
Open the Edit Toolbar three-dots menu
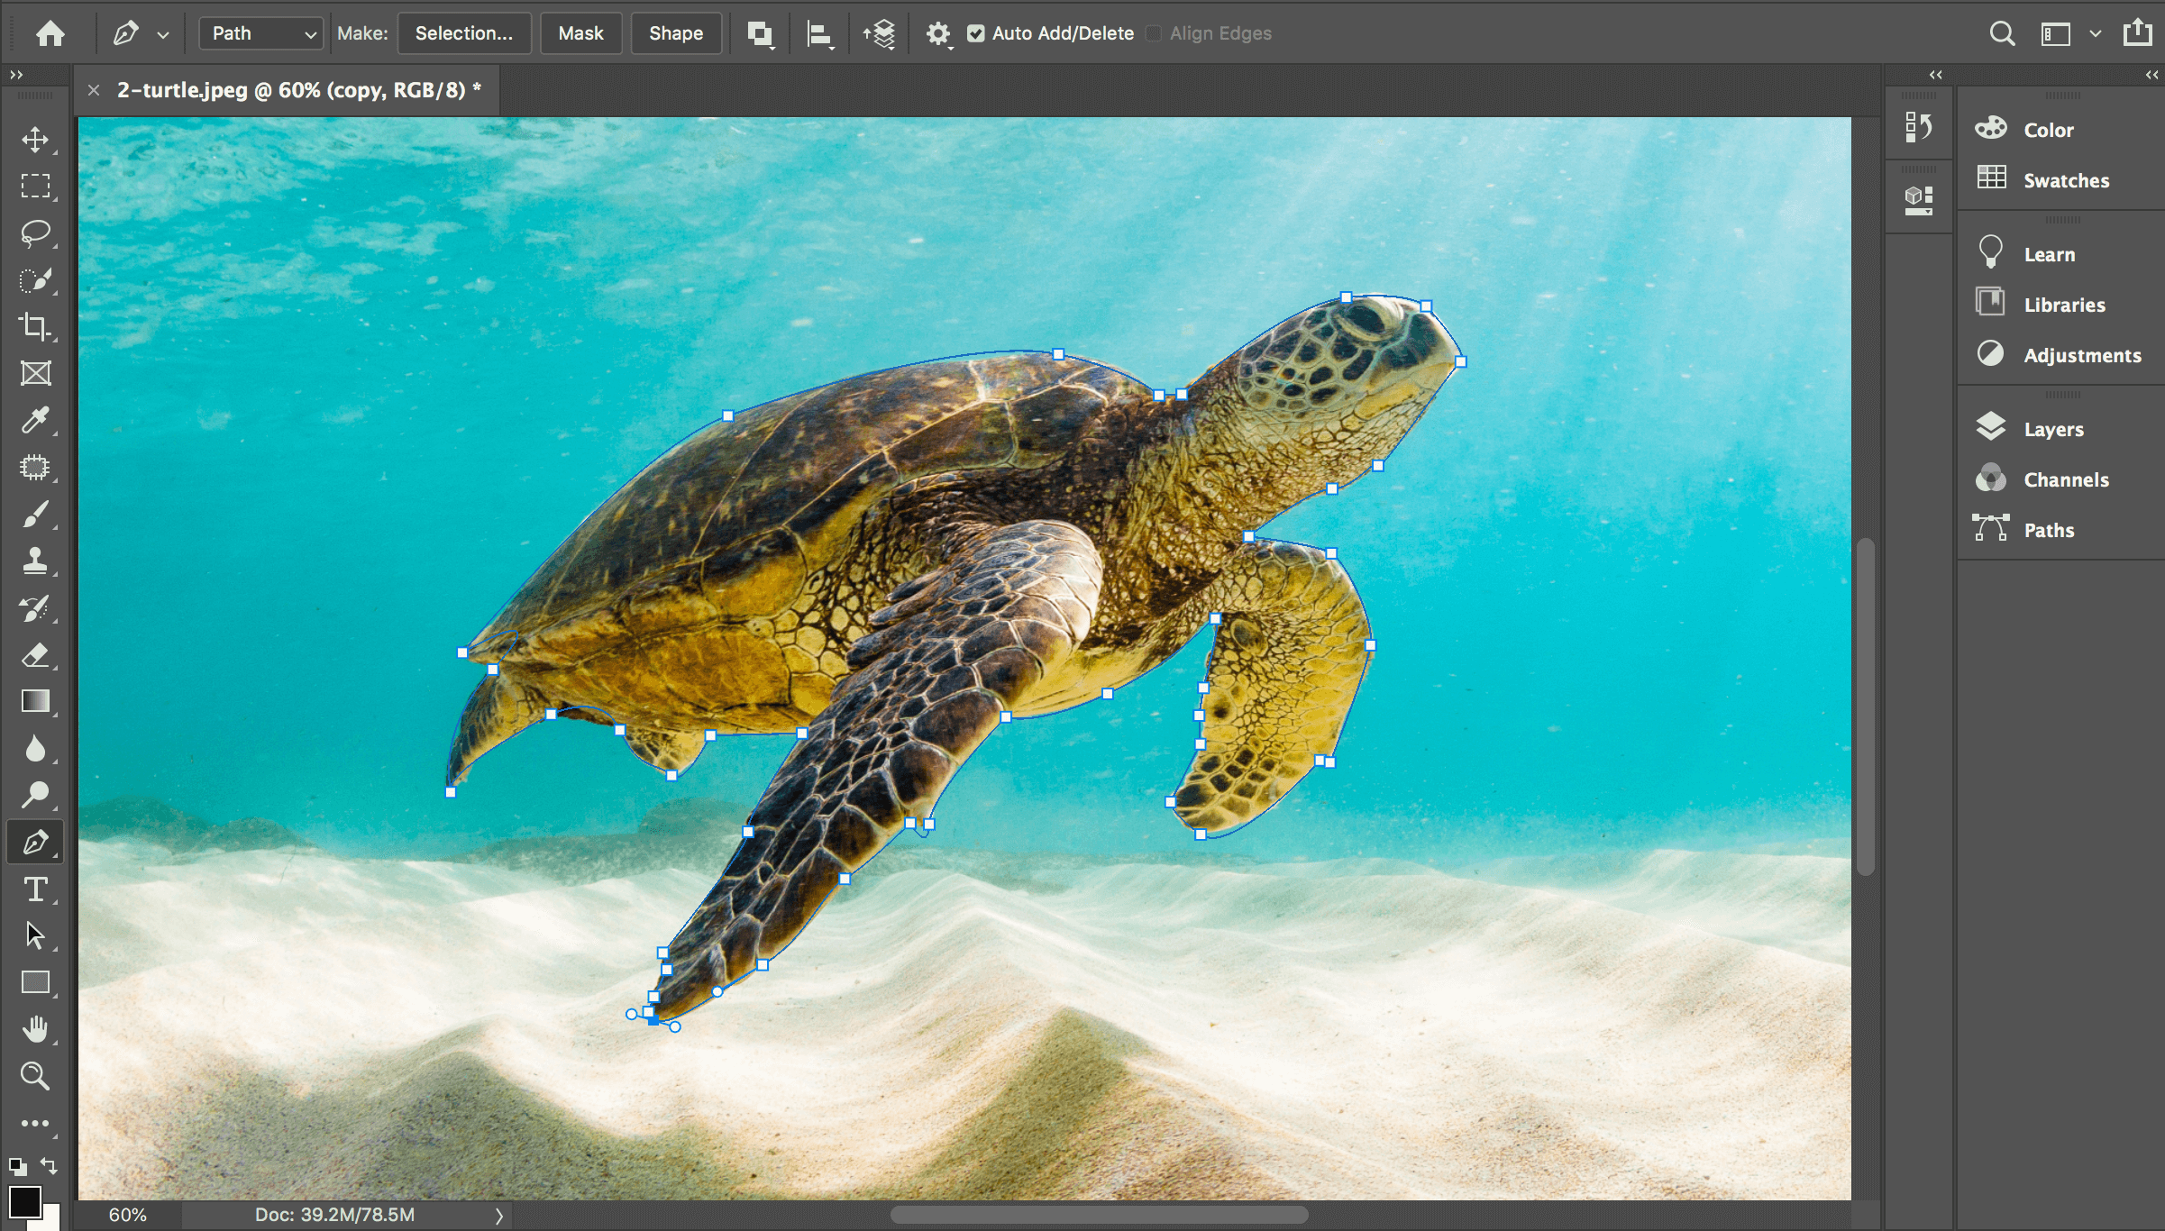click(x=35, y=1123)
